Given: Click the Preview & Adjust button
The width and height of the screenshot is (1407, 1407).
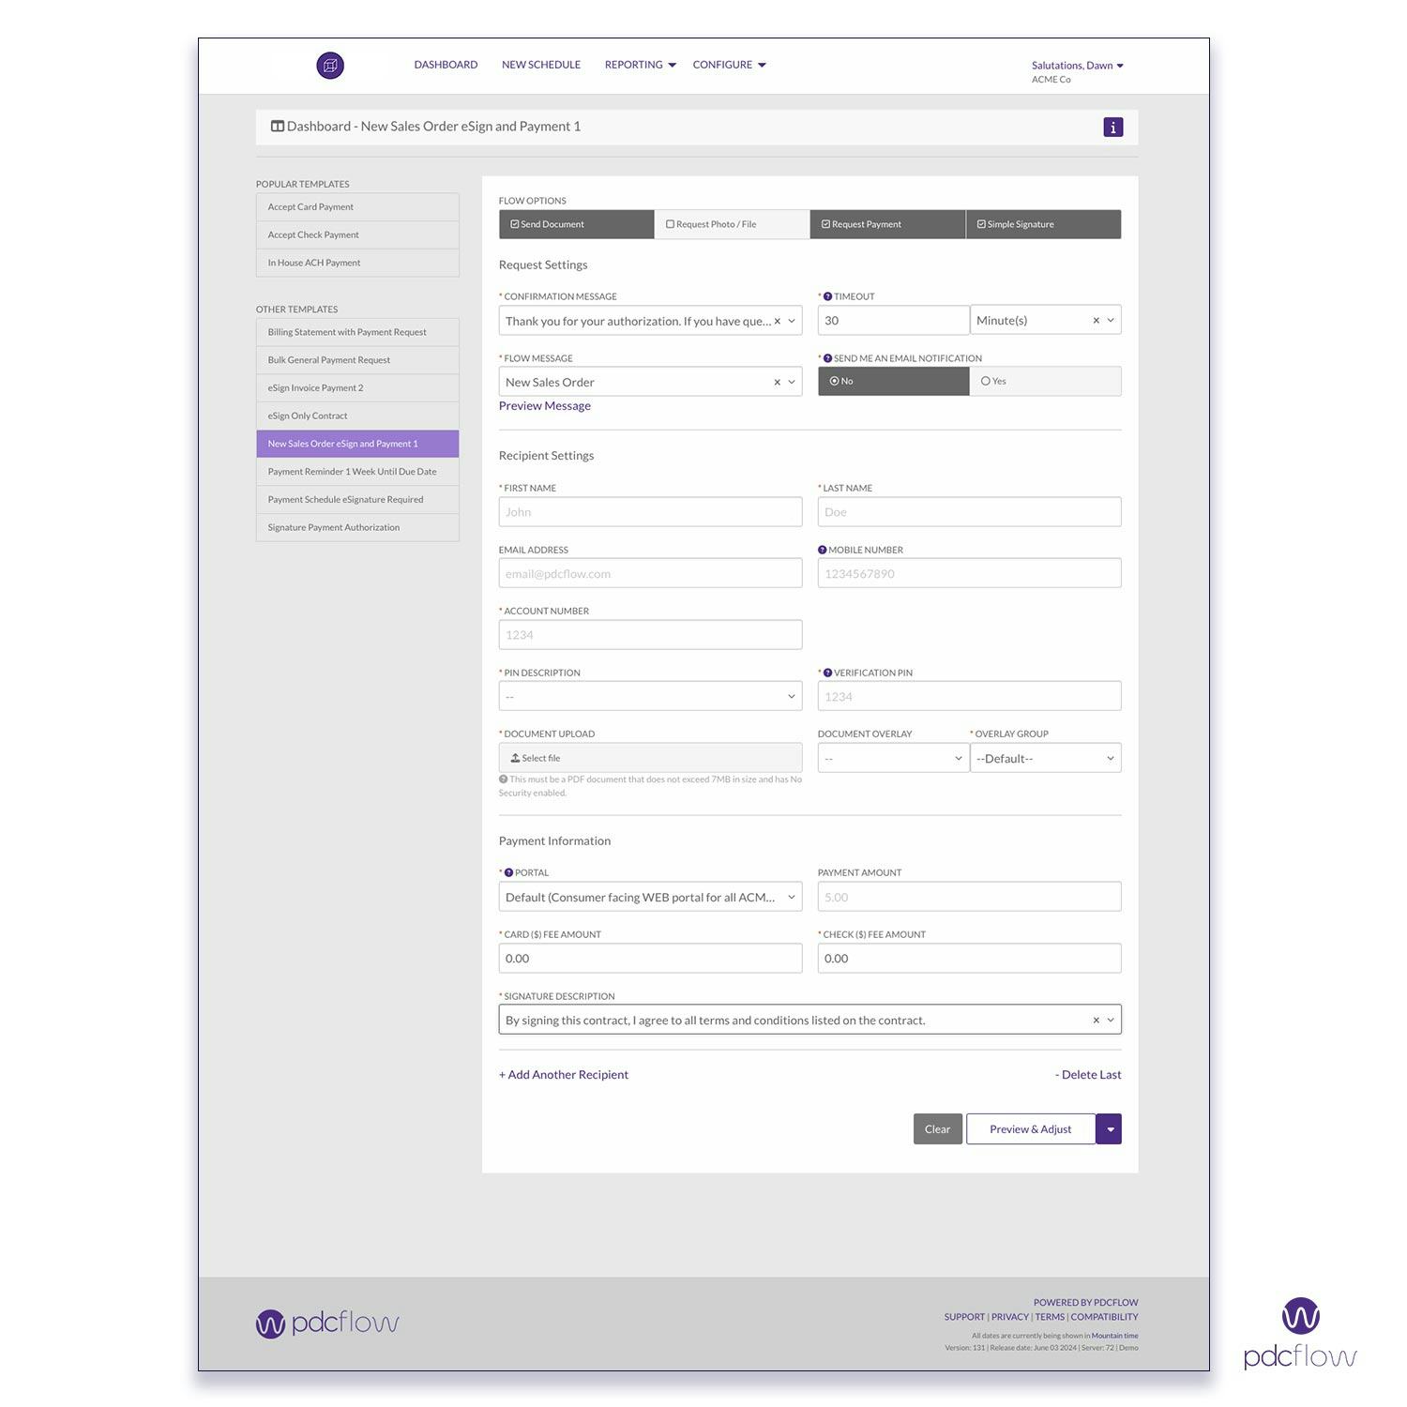Looking at the screenshot, I should click(1030, 1128).
